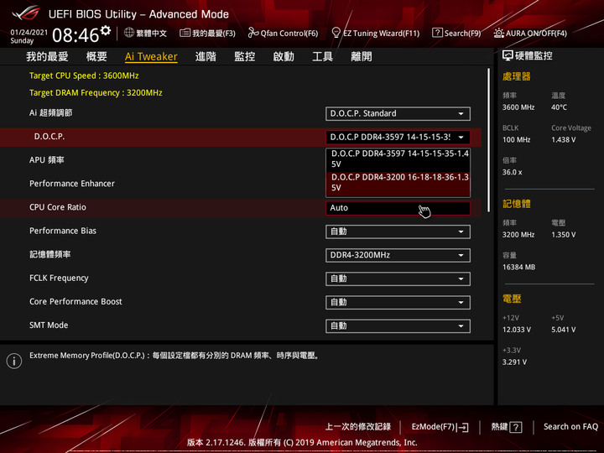Open Qfan Control(F6)
Viewport: 604px width, 453px height.
(x=289, y=33)
